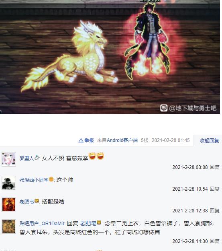This screenshot has width=222, height=251.
Task: Open 贴吧用户_QR1DaM3 avatar image
Action: coord(9,226)
